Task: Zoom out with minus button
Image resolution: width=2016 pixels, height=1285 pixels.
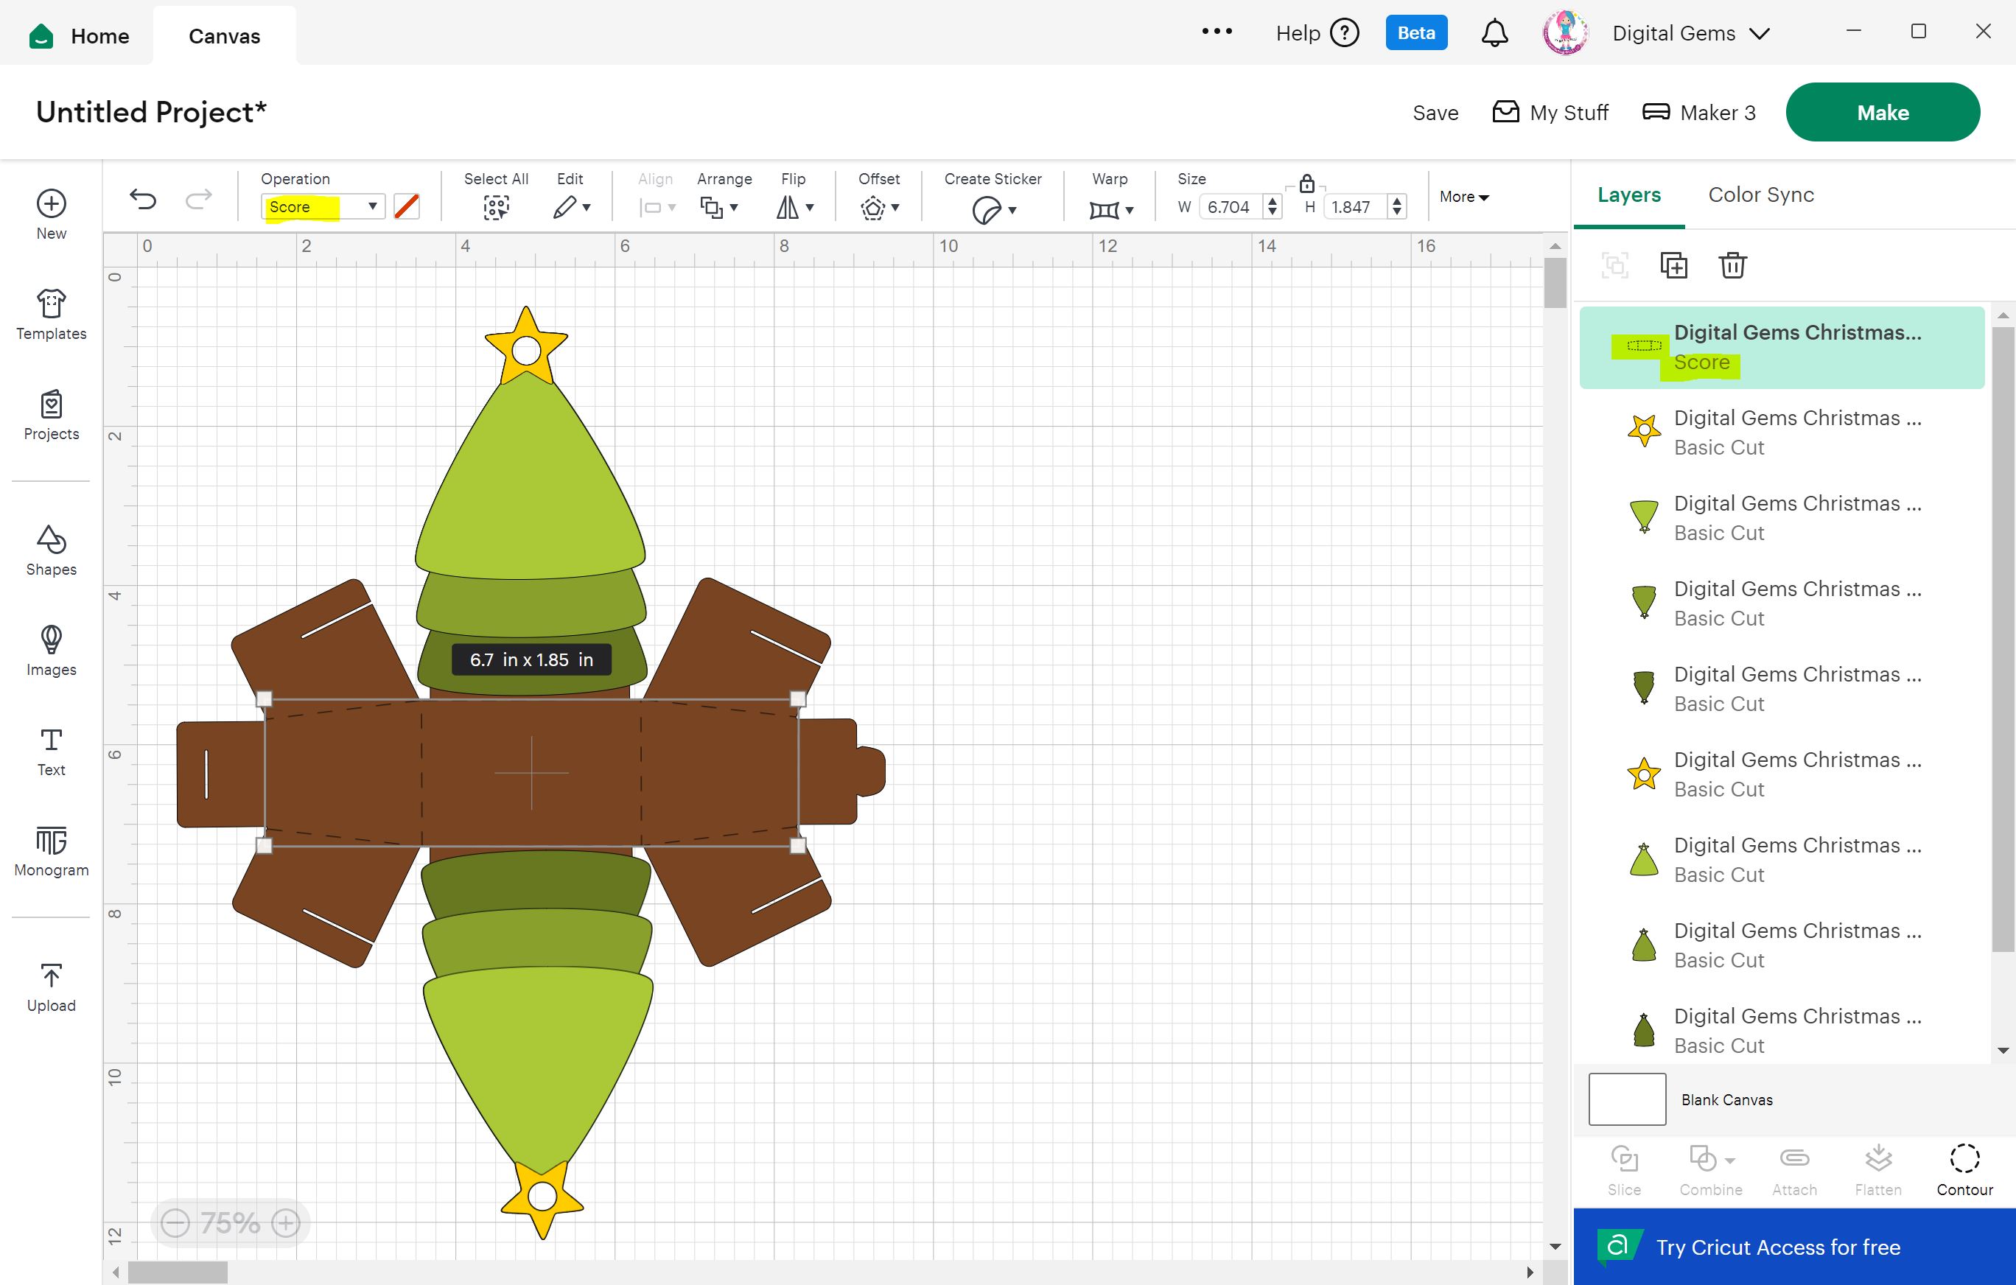Action: [x=175, y=1223]
